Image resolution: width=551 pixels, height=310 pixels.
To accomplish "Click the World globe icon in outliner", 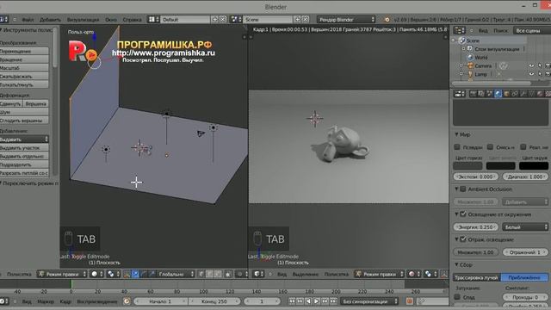I will click(x=470, y=58).
